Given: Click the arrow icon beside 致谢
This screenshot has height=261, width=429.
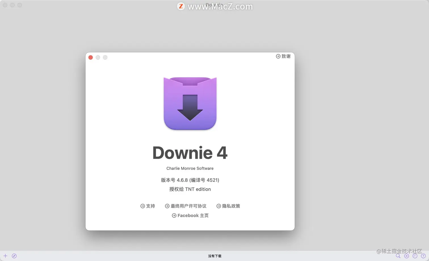Looking at the screenshot, I should (278, 56).
